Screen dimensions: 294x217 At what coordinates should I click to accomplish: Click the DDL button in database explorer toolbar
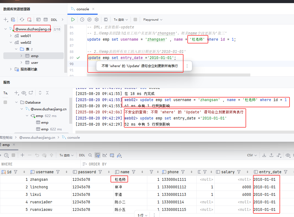[54, 20]
